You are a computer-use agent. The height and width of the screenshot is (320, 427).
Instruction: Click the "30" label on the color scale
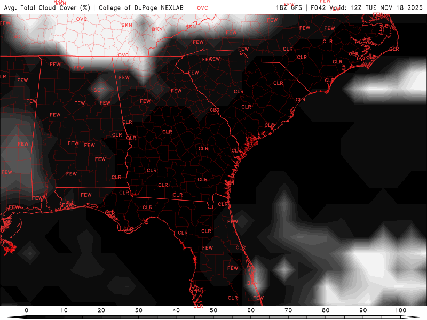[x=139, y=310]
